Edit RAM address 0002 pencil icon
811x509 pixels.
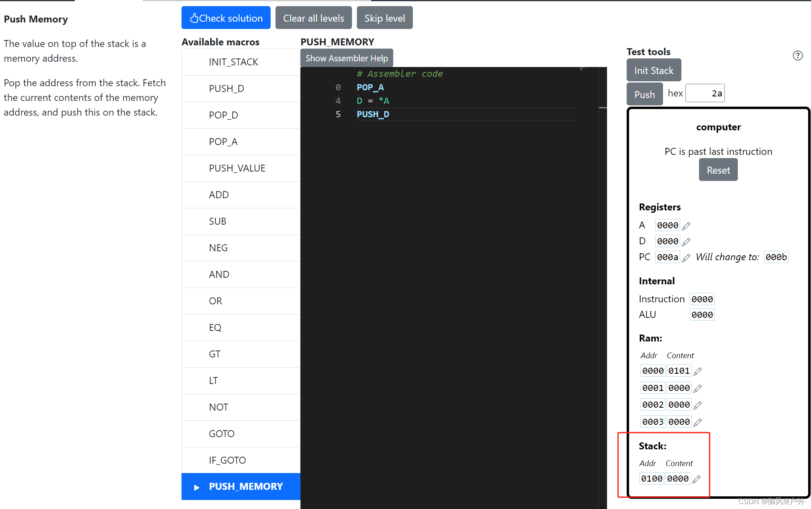[698, 405]
